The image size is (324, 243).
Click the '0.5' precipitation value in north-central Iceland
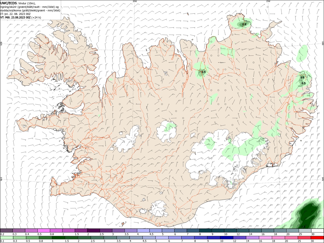click(204, 72)
